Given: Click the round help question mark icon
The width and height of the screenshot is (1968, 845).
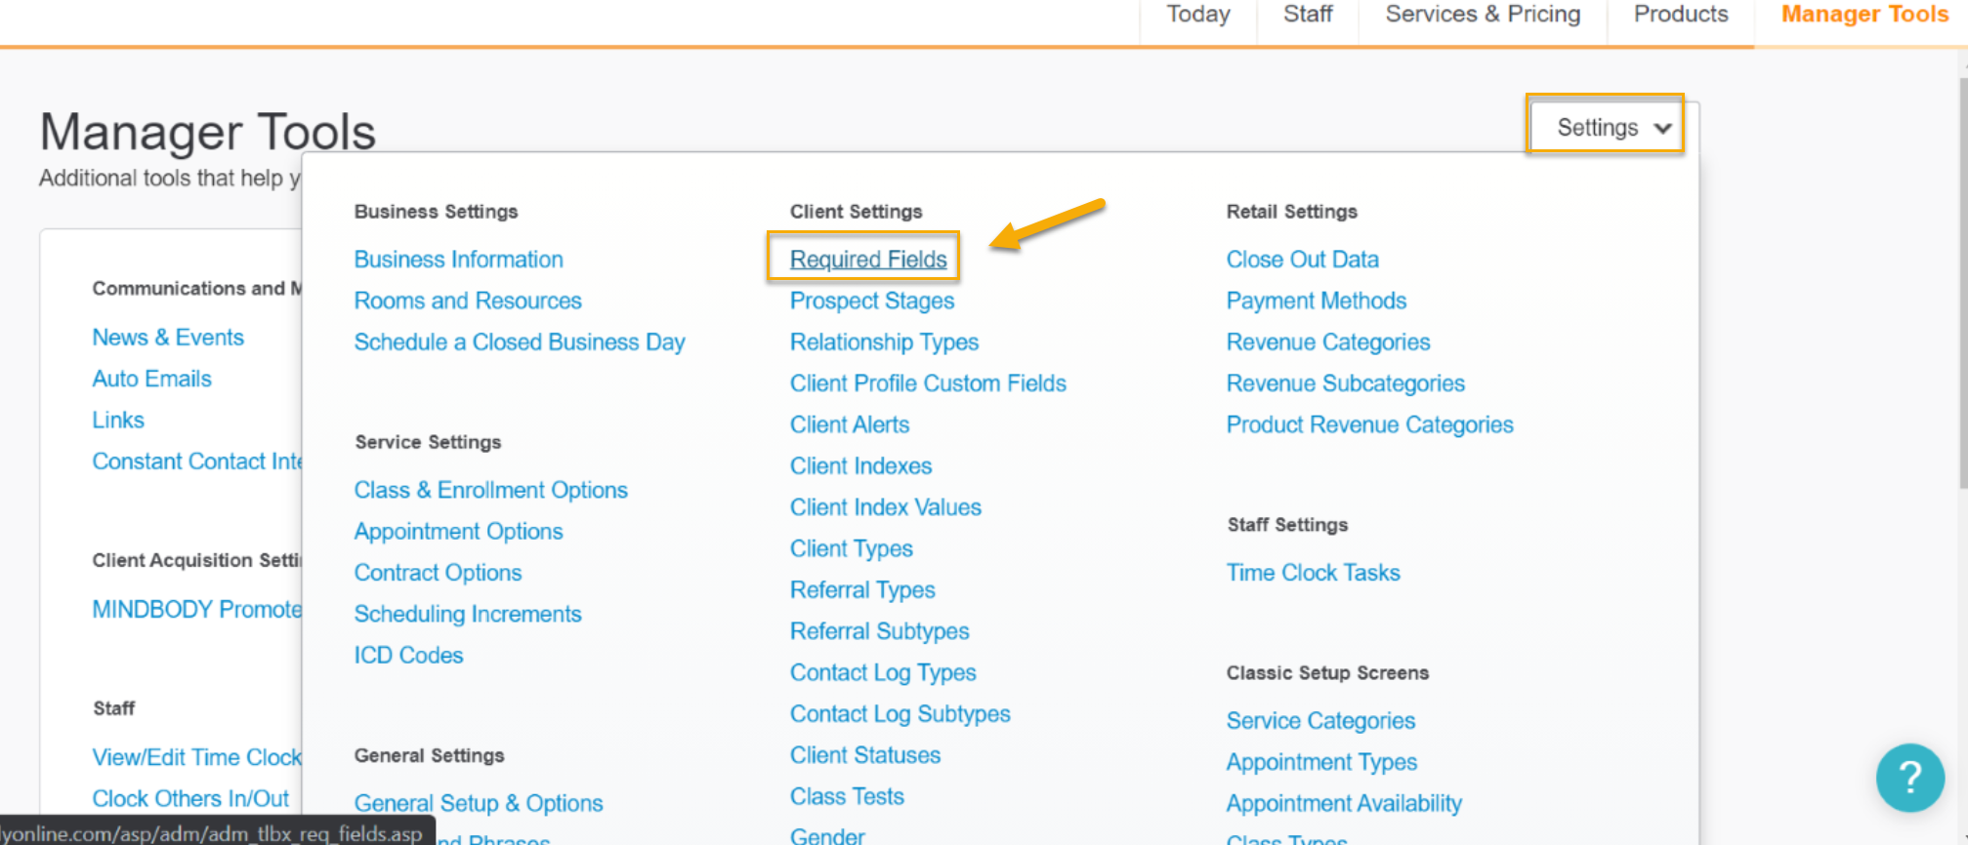Looking at the screenshot, I should pyautogui.click(x=1910, y=778).
